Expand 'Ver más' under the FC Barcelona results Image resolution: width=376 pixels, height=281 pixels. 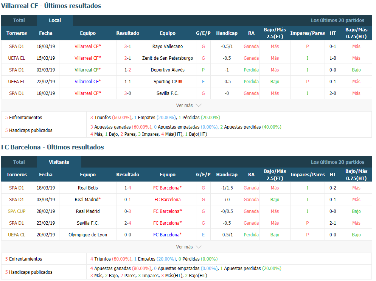(x=188, y=247)
